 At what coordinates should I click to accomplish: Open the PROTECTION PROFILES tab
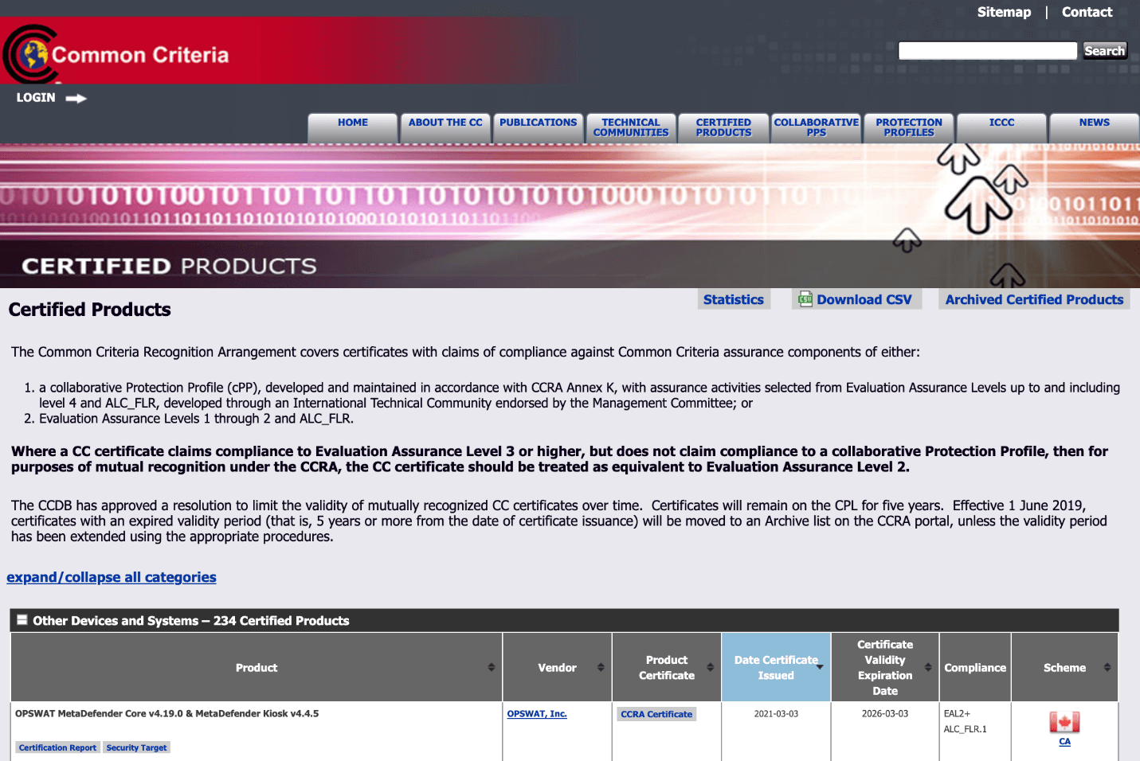tap(909, 127)
